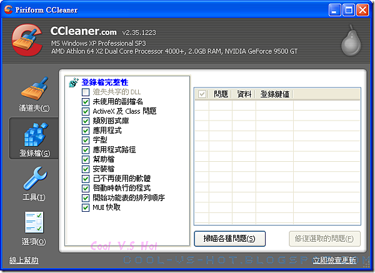Uncheck 已不再使用的軟體 checkbox
Image resolution: width=375 pixels, height=273 pixels.
pos(86,179)
